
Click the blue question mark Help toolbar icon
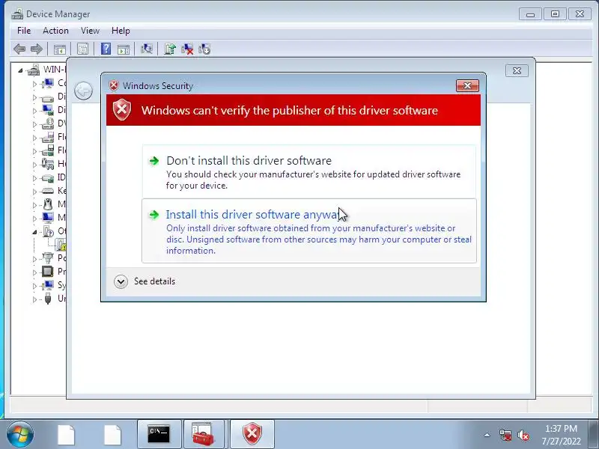(106, 49)
